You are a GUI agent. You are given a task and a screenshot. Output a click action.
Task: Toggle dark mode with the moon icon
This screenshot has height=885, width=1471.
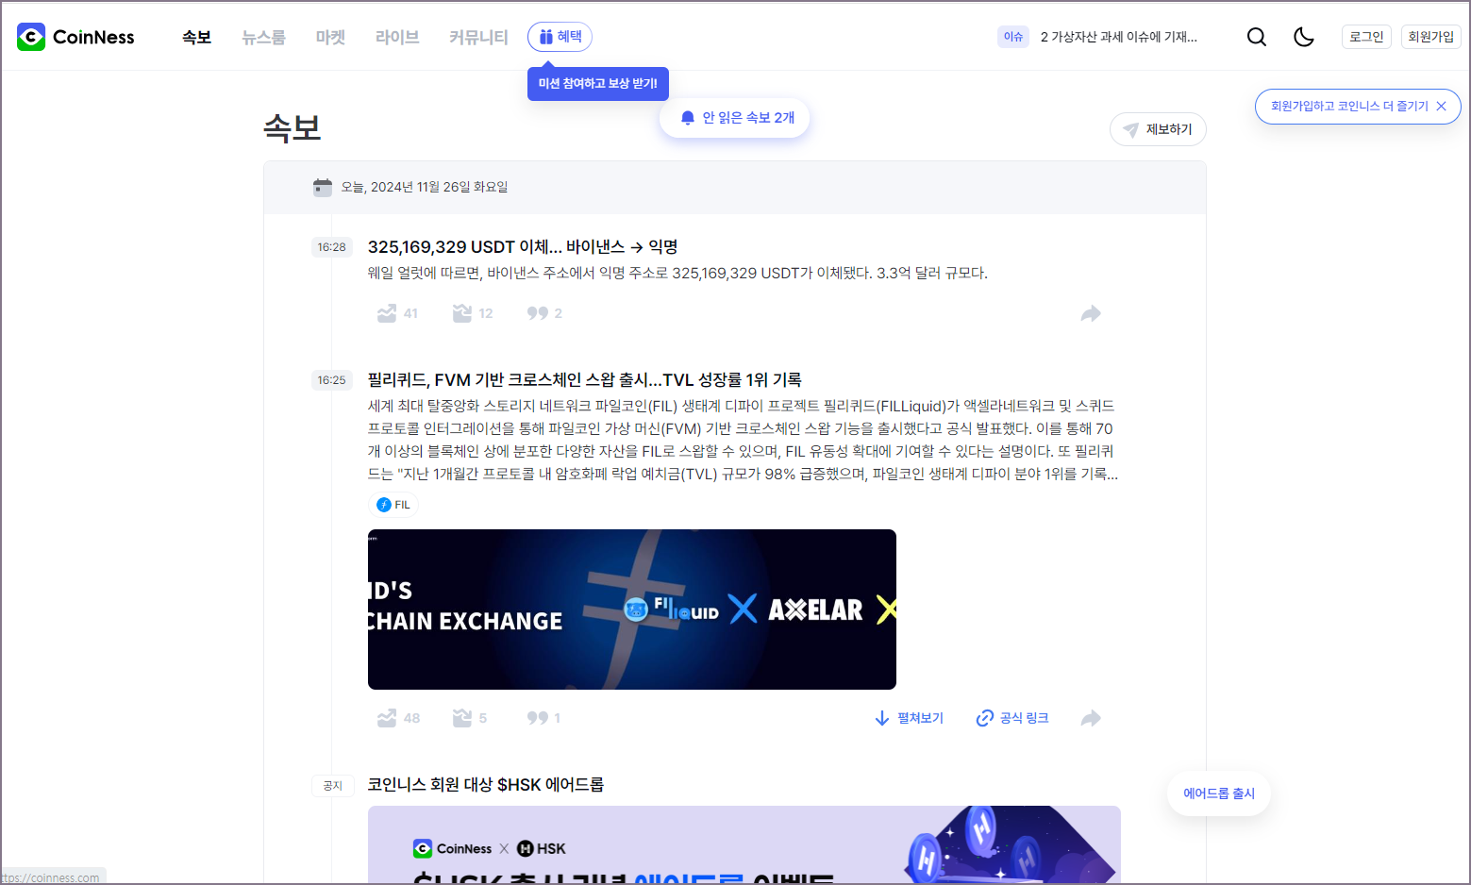click(x=1304, y=37)
